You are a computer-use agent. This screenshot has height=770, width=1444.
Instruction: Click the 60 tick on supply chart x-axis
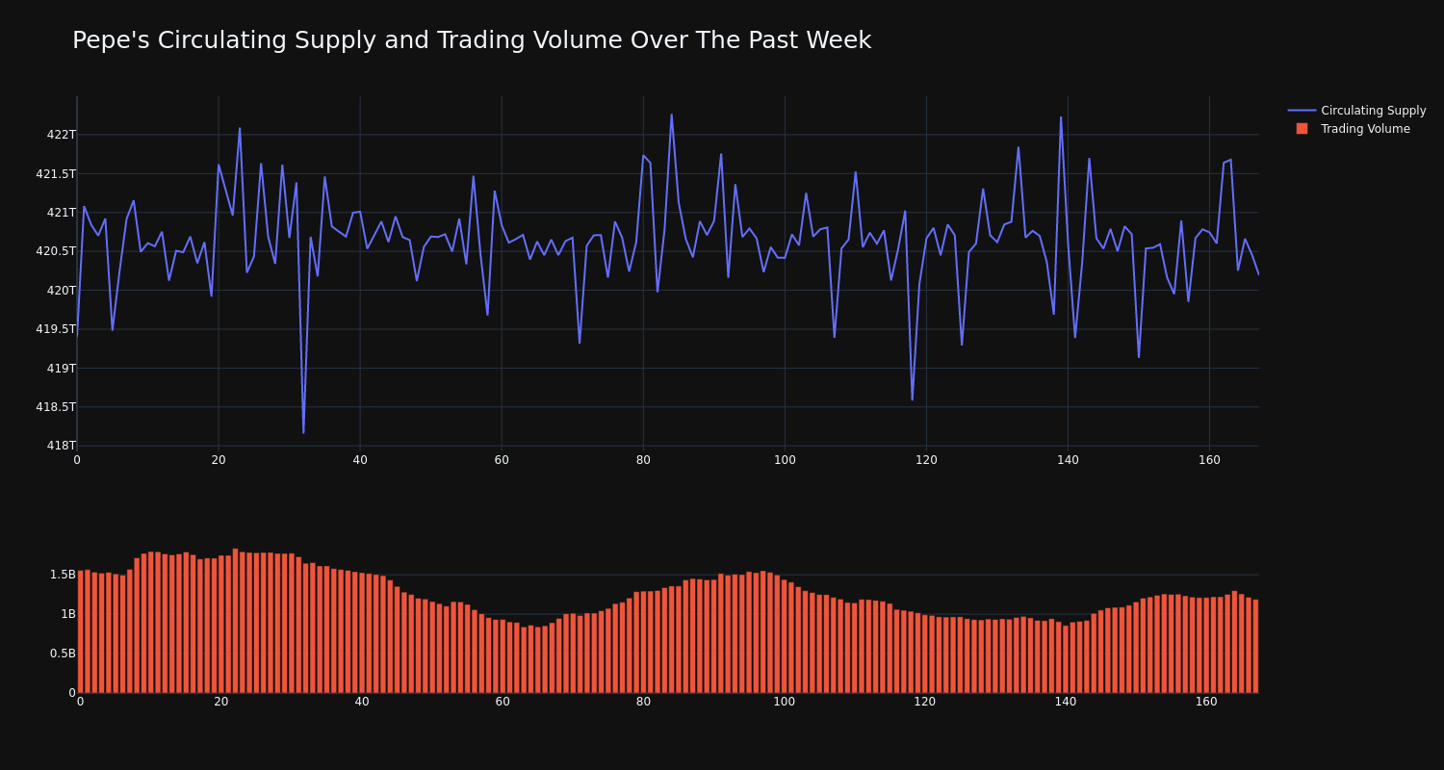[x=502, y=460]
